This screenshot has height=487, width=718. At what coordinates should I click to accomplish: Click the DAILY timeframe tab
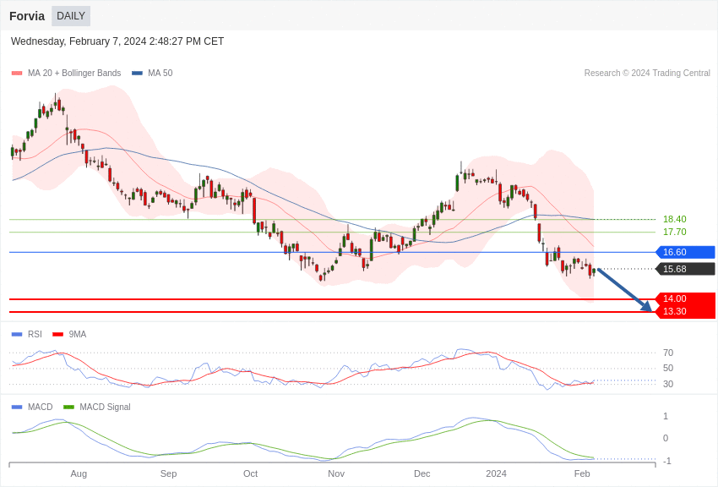click(71, 16)
